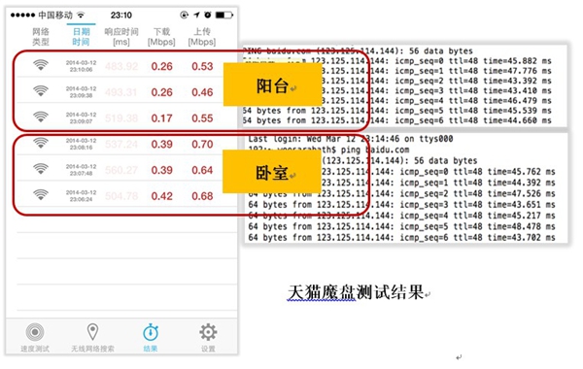Select response time 483.92
Screen dimensions: 583x369
121,66
